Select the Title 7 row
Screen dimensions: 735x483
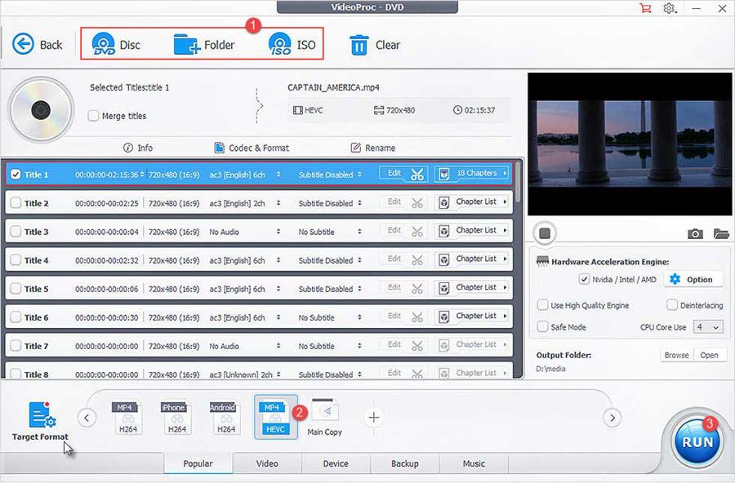point(259,346)
